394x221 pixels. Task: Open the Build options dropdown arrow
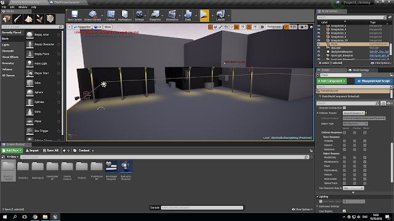(x=196, y=16)
